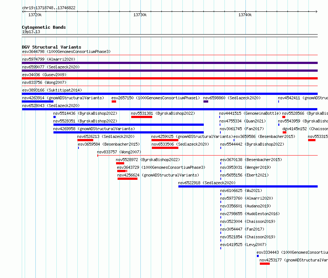Open nsv3356601 (Audano2019) label
The width and height of the screenshot is (328, 278).
click(245, 206)
